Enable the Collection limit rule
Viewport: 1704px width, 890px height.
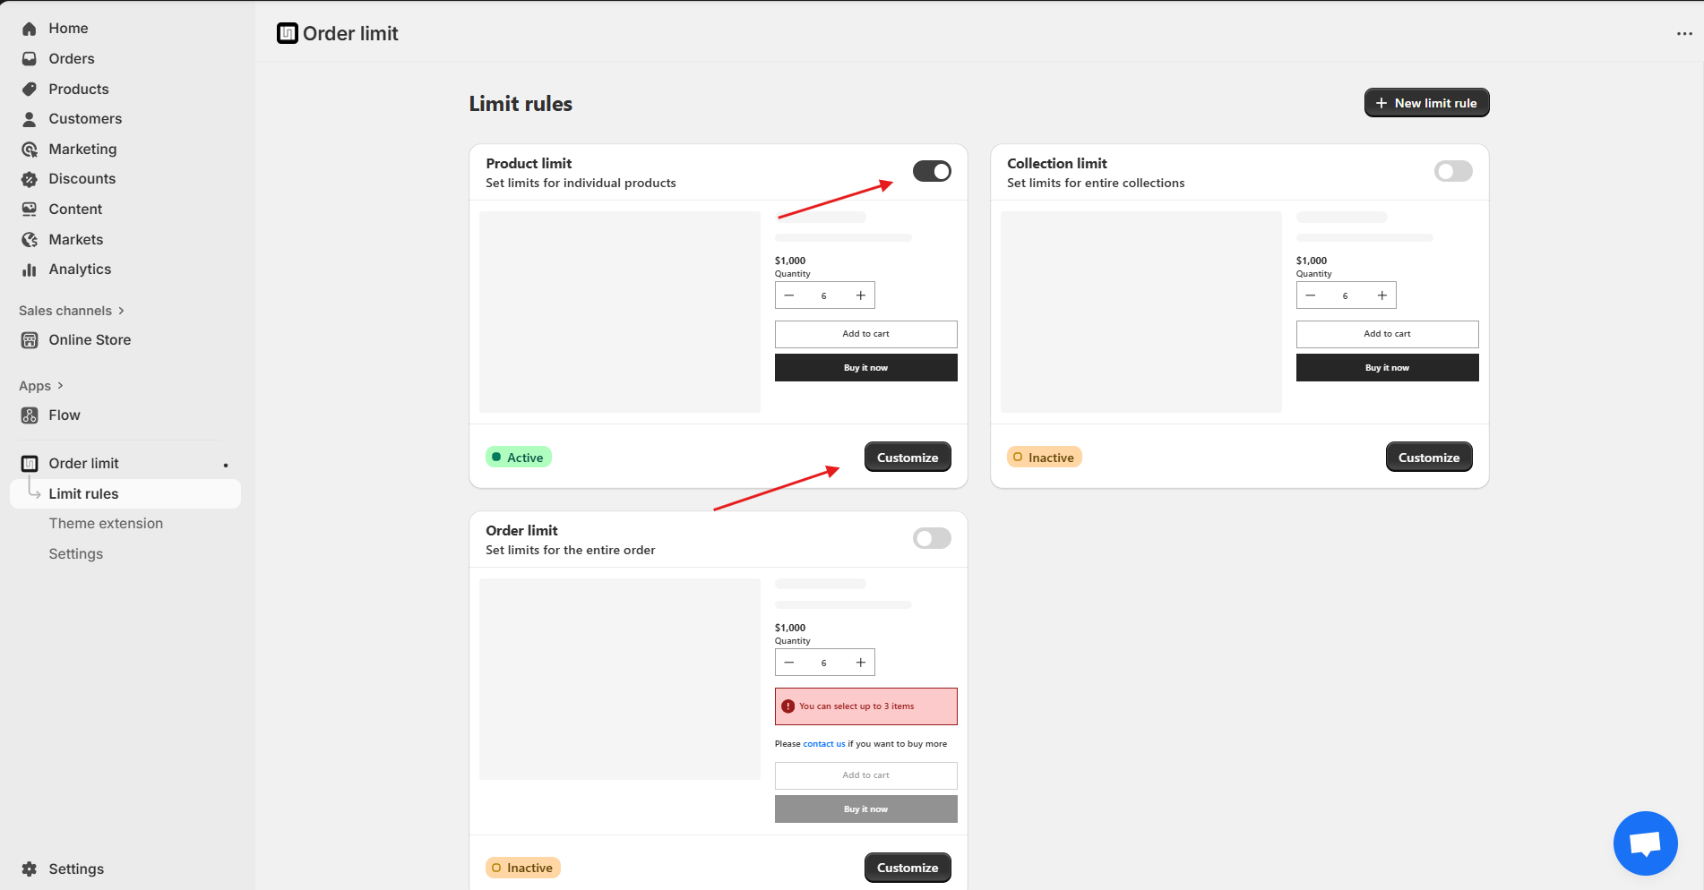pyautogui.click(x=1452, y=171)
